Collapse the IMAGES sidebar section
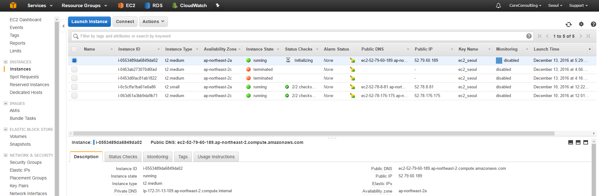Image resolution: width=599 pixels, height=196 pixels. pos(6,103)
